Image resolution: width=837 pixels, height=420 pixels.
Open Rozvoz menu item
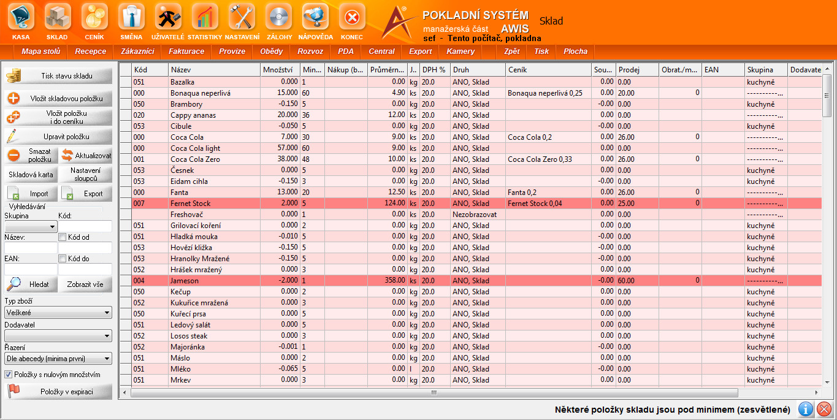point(310,52)
